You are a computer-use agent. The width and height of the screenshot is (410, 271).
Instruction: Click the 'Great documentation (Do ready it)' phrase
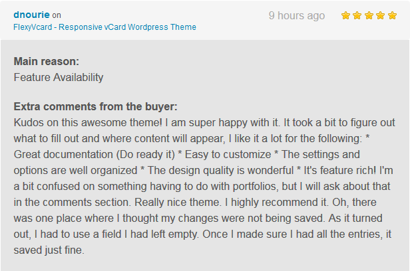pos(94,154)
